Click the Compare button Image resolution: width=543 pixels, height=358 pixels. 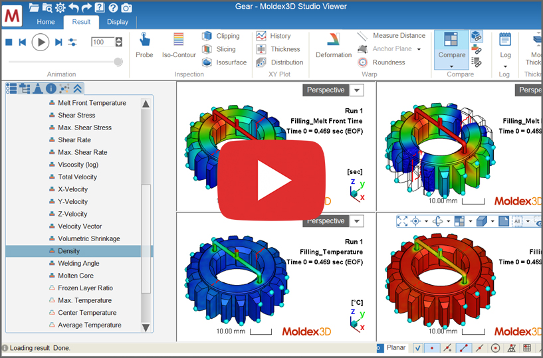(x=451, y=45)
